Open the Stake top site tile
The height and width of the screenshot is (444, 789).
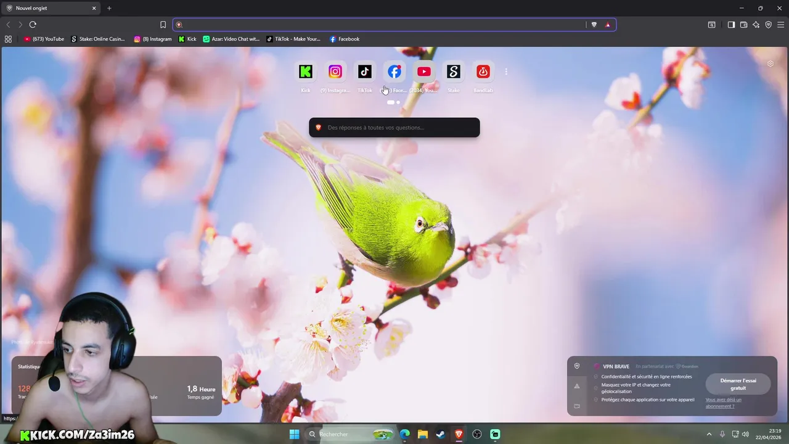pos(454,72)
